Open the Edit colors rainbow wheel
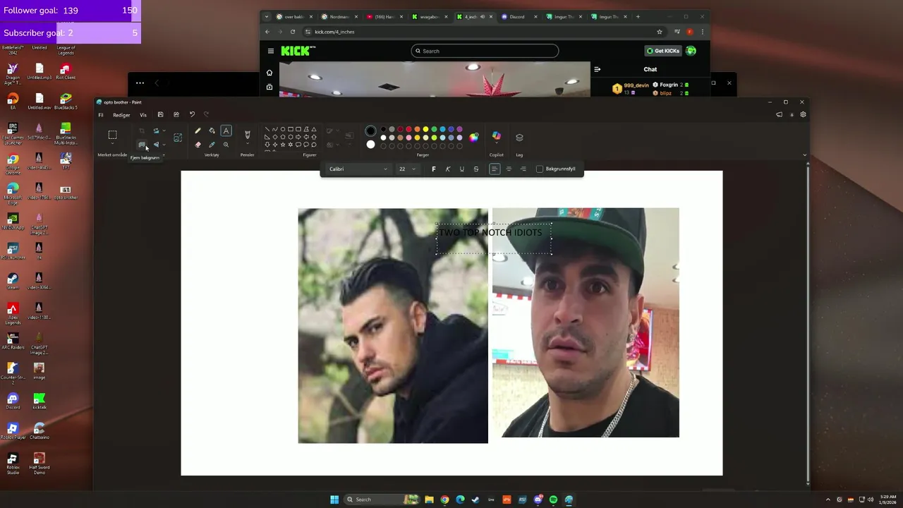The height and width of the screenshot is (508, 903). [x=474, y=137]
